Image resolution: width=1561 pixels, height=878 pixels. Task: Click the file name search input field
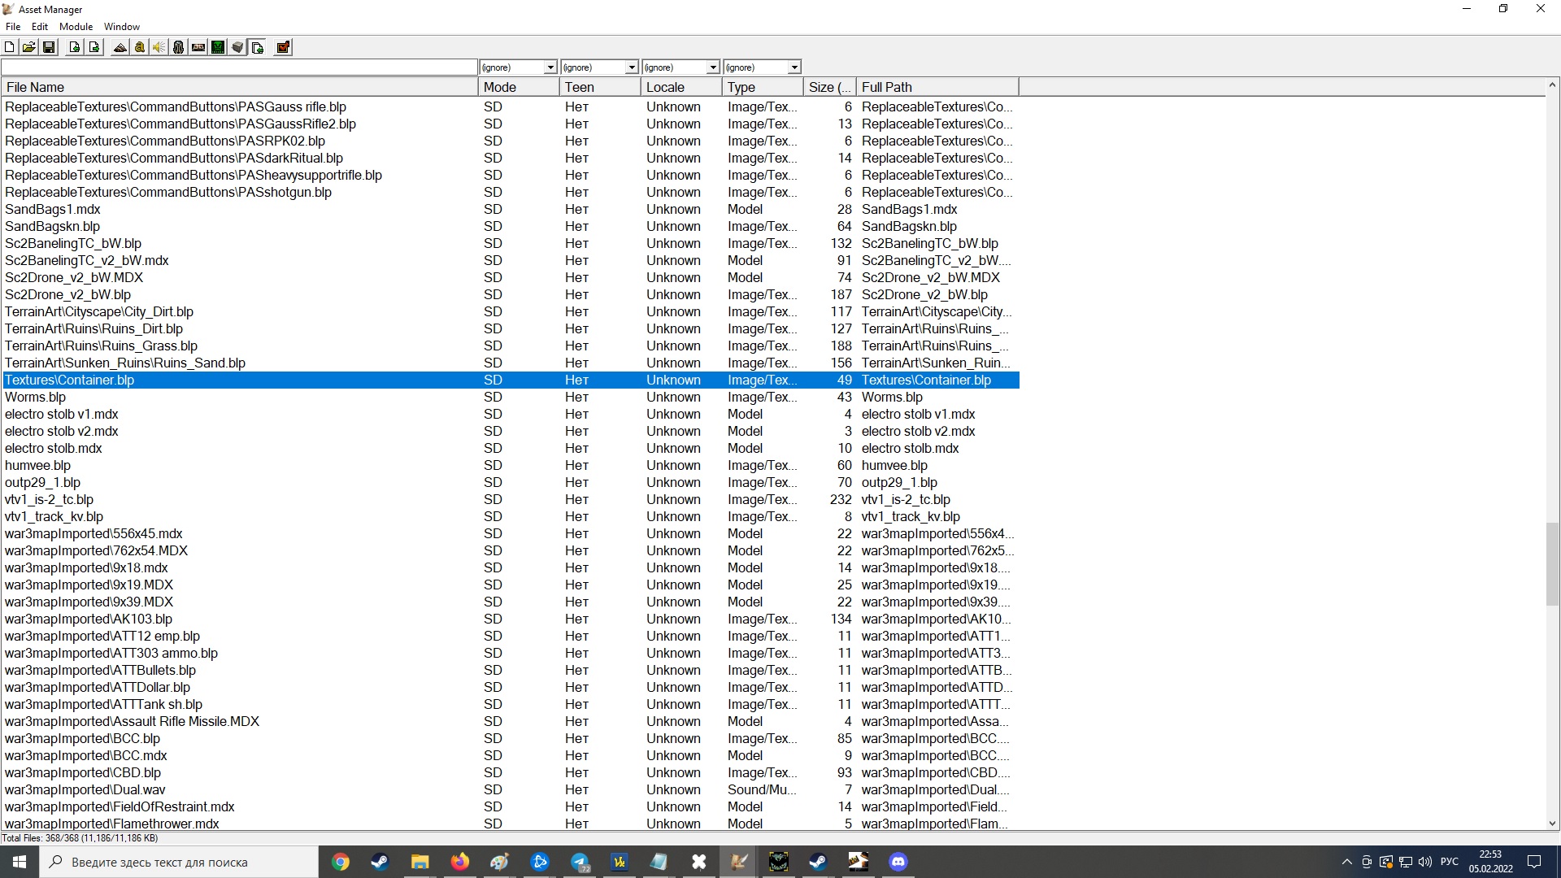point(239,67)
